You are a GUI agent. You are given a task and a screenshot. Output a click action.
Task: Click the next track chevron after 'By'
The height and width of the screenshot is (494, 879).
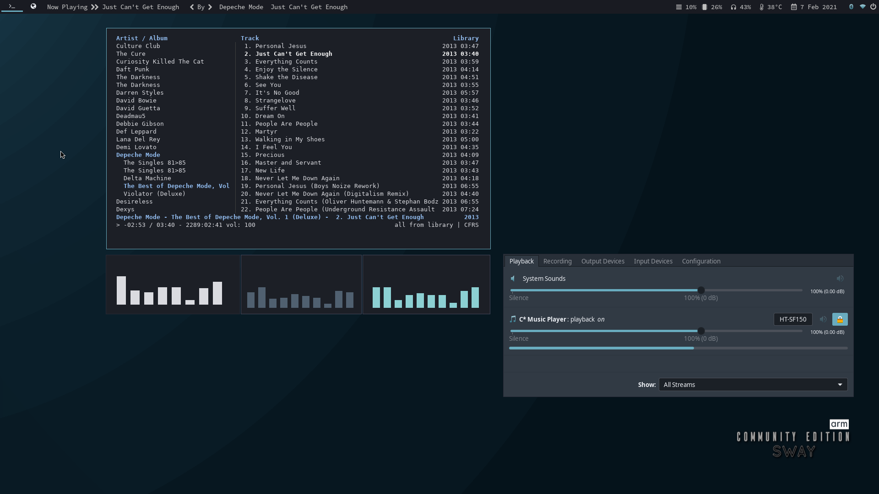pos(210,7)
